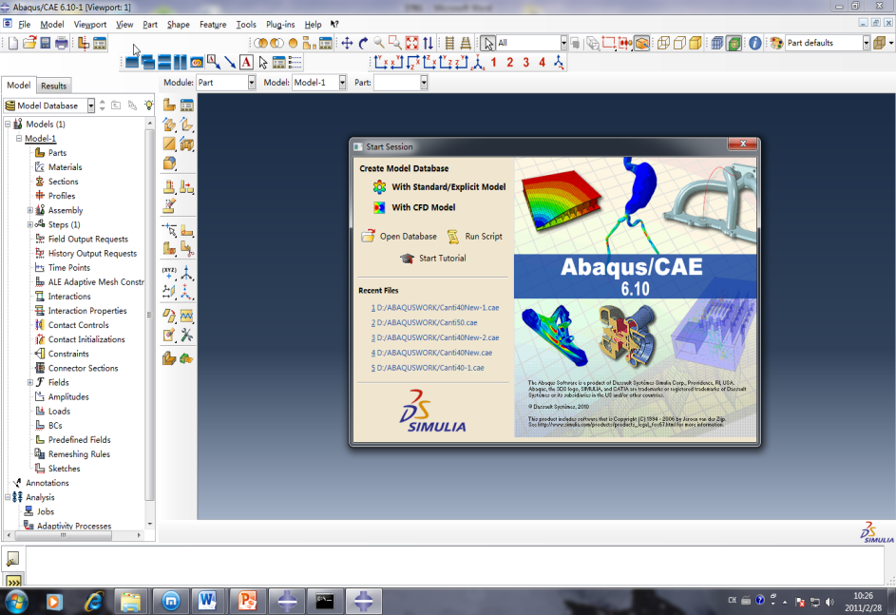896x615 pixels.
Task: Click the New Model Database icon
Action: [13, 43]
